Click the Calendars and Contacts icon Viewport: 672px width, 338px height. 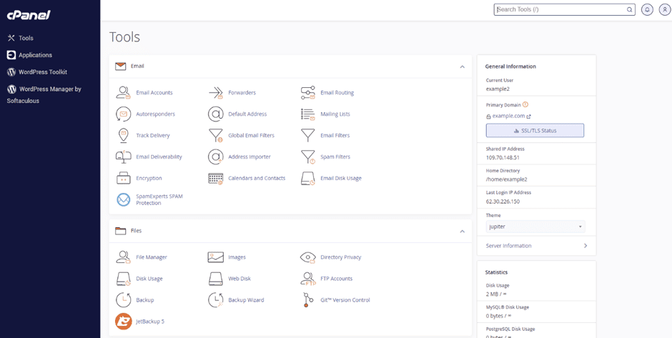216,178
